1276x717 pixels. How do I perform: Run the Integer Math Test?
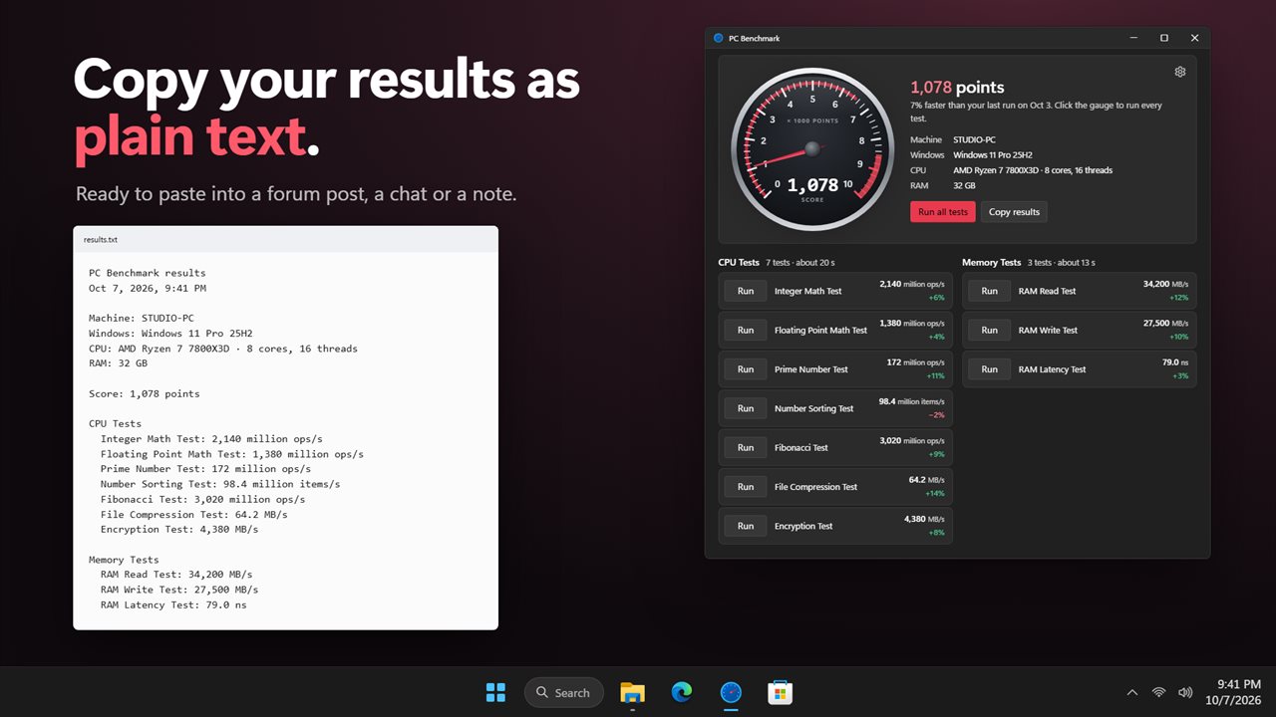(746, 291)
